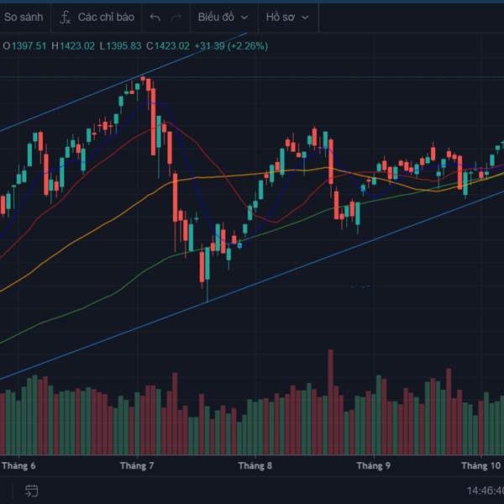Click the go-to-date calendar icon
The height and width of the screenshot is (504, 504).
click(x=32, y=491)
